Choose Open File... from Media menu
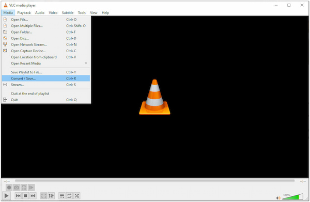This screenshot has height=202, width=310. pos(46,19)
